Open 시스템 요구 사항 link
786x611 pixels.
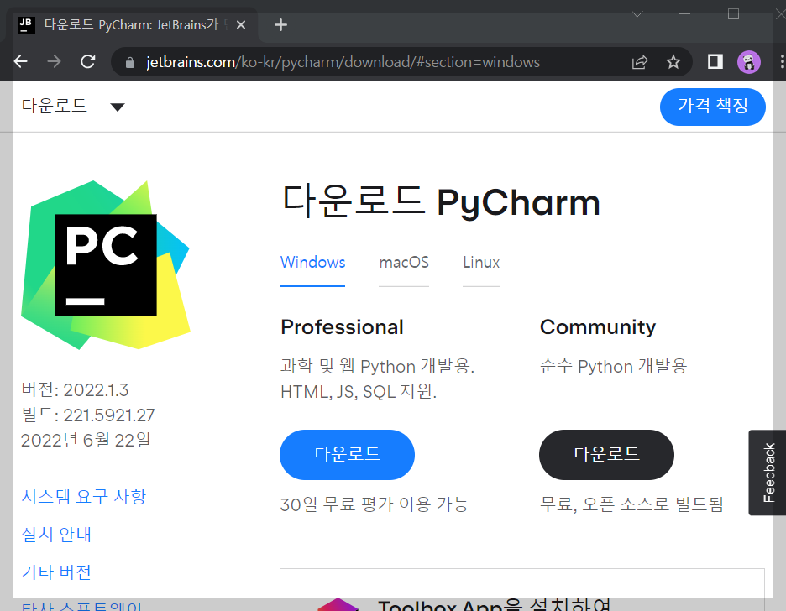tap(84, 496)
